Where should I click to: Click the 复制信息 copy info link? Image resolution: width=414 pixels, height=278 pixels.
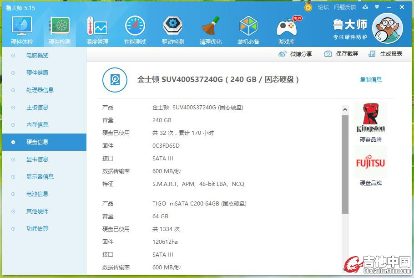371,80
